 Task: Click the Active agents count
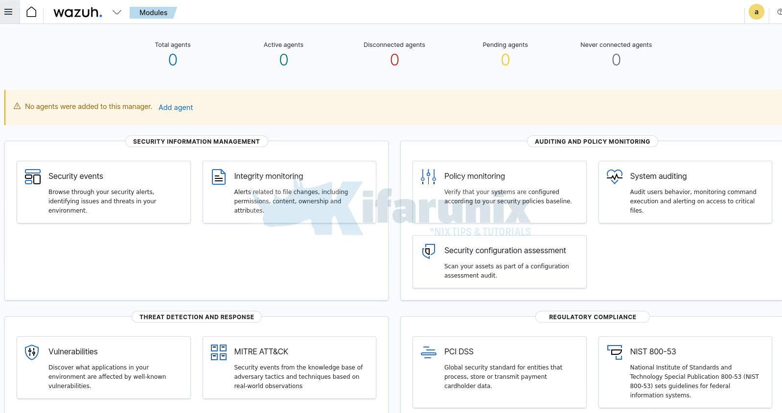point(284,60)
